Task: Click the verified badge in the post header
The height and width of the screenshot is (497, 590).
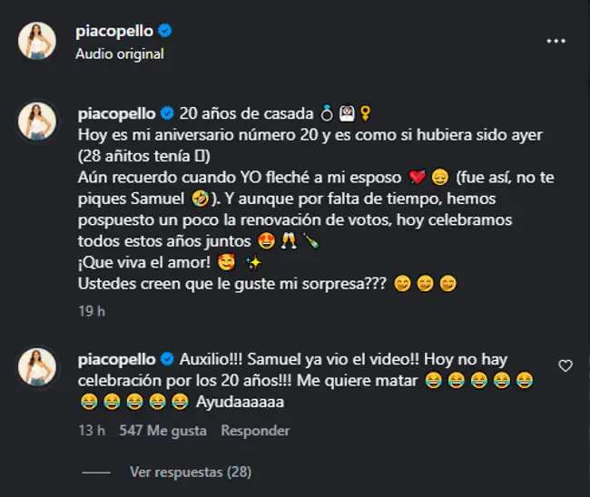Action: pyautogui.click(x=165, y=31)
